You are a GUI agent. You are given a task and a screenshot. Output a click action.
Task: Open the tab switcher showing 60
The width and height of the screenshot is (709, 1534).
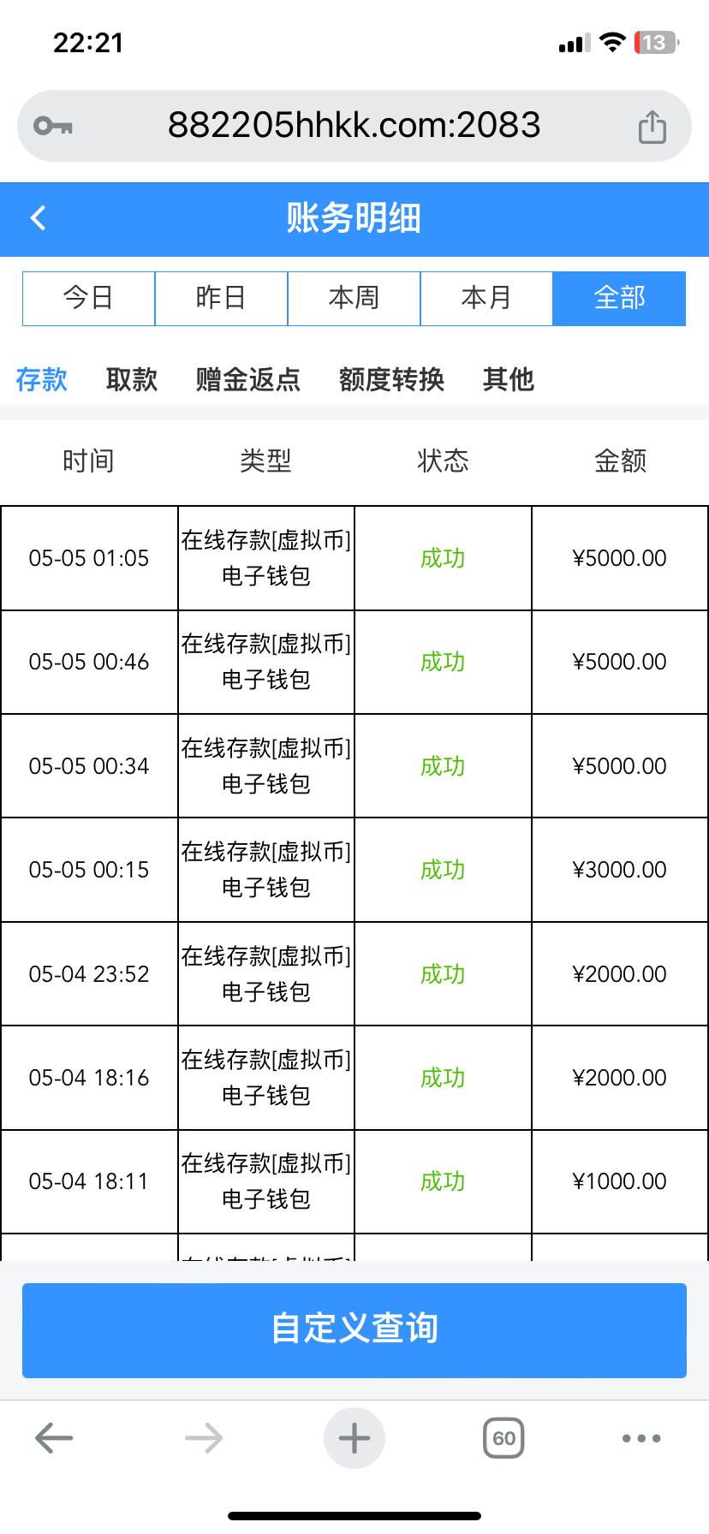pyautogui.click(x=503, y=1438)
